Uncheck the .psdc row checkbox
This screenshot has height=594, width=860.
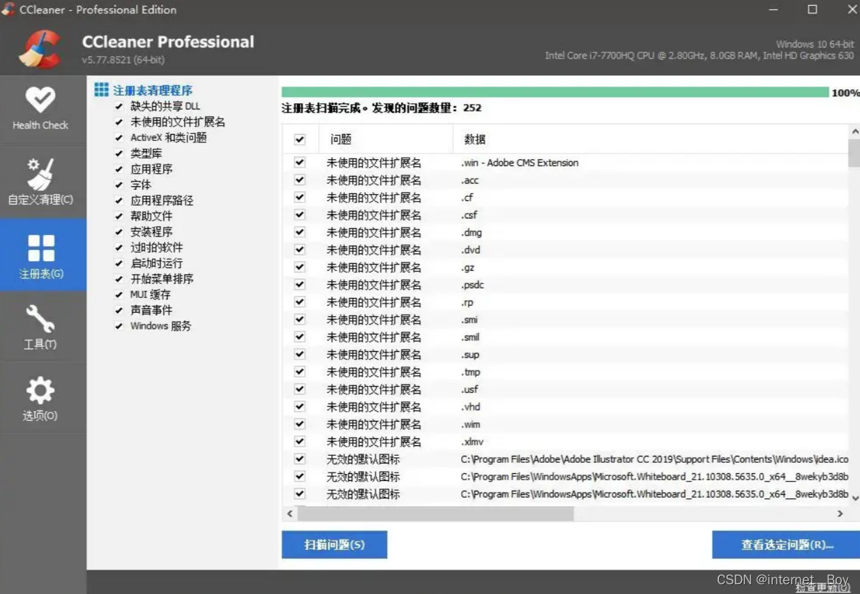[x=300, y=285]
